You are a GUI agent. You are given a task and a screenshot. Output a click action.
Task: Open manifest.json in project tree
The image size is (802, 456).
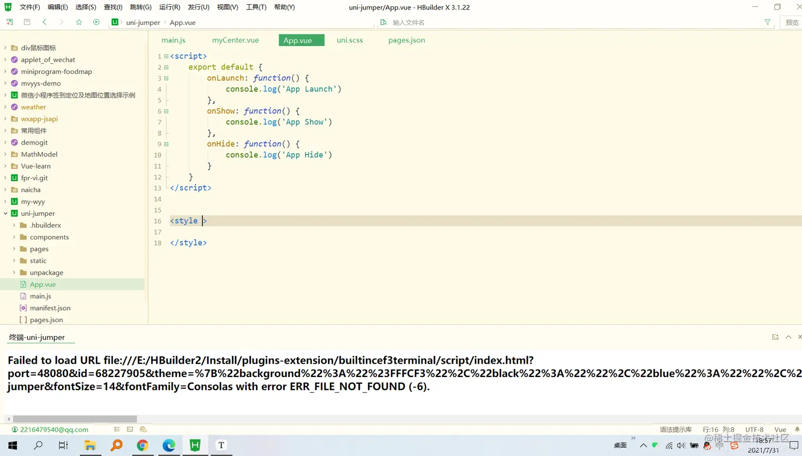click(50, 308)
